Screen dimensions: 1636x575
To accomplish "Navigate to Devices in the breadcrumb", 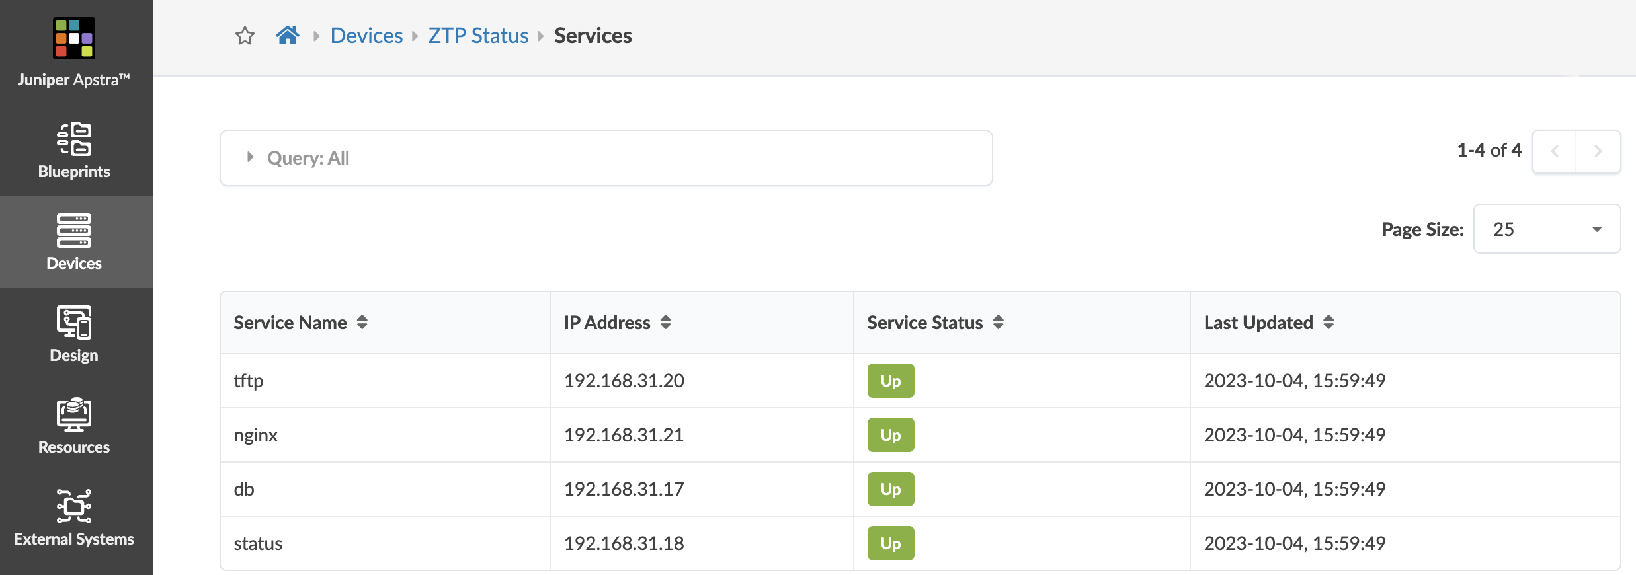I will (x=366, y=36).
